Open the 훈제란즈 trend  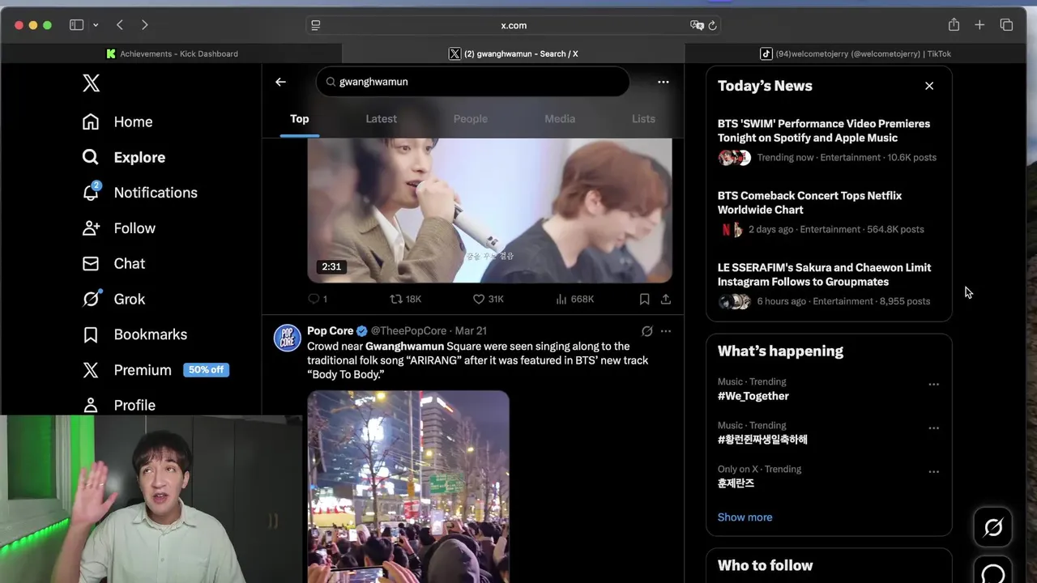(x=736, y=483)
